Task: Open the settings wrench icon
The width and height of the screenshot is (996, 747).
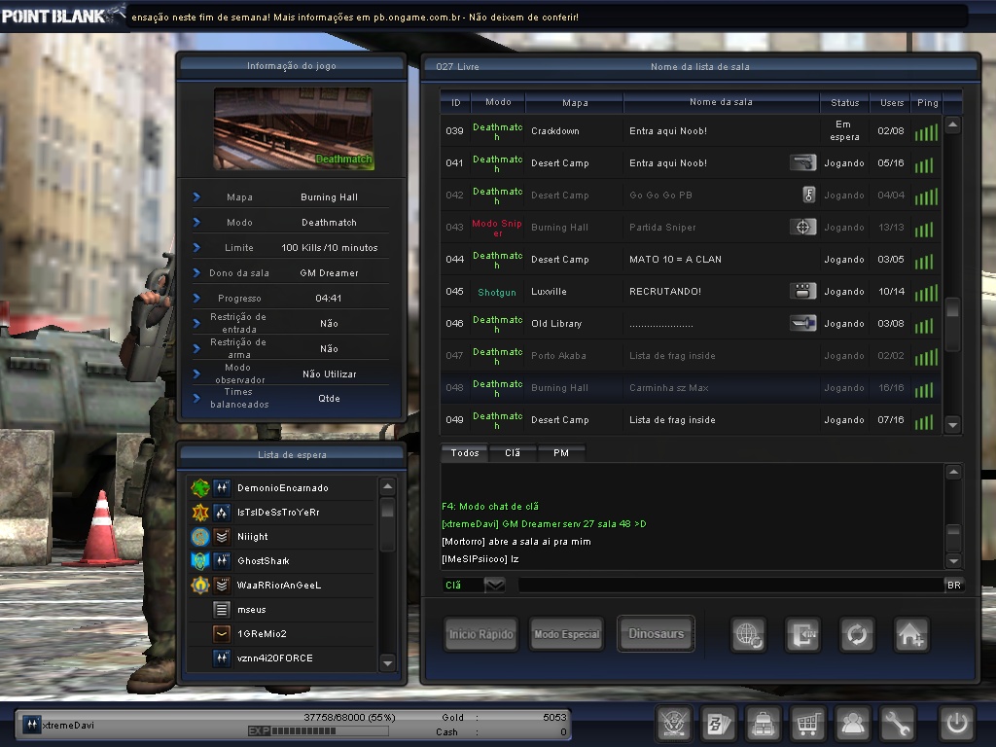Action: (896, 723)
